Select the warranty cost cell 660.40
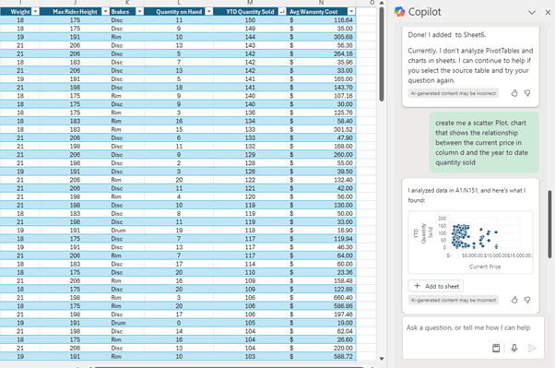Image resolution: width=555 pixels, height=368 pixels. (321, 298)
